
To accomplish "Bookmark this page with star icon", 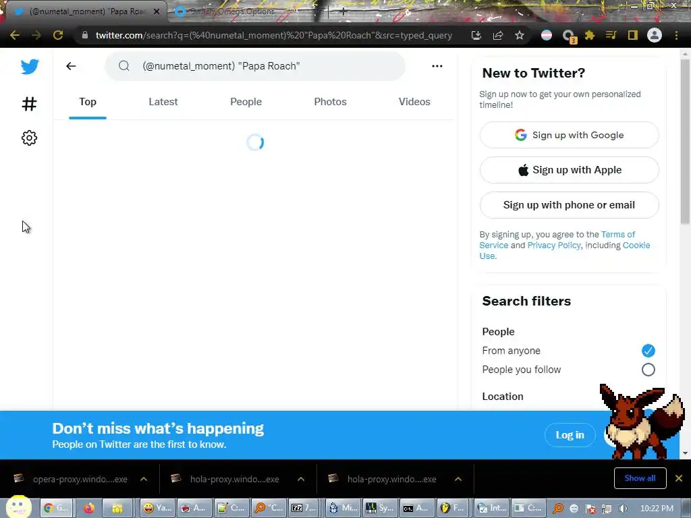I will tap(520, 35).
